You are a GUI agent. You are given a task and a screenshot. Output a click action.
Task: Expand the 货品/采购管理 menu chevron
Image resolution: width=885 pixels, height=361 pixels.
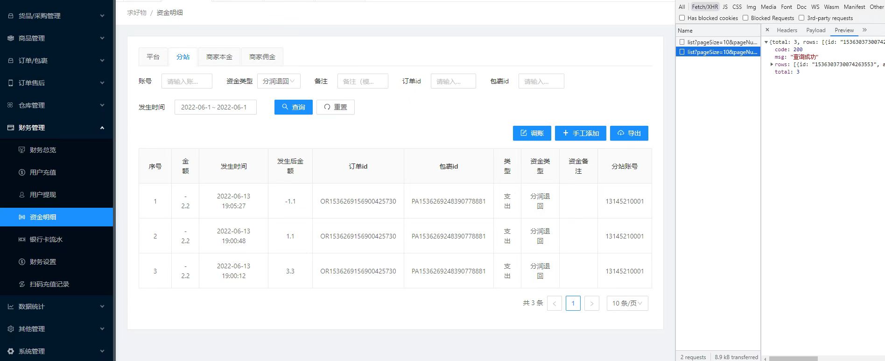click(102, 16)
